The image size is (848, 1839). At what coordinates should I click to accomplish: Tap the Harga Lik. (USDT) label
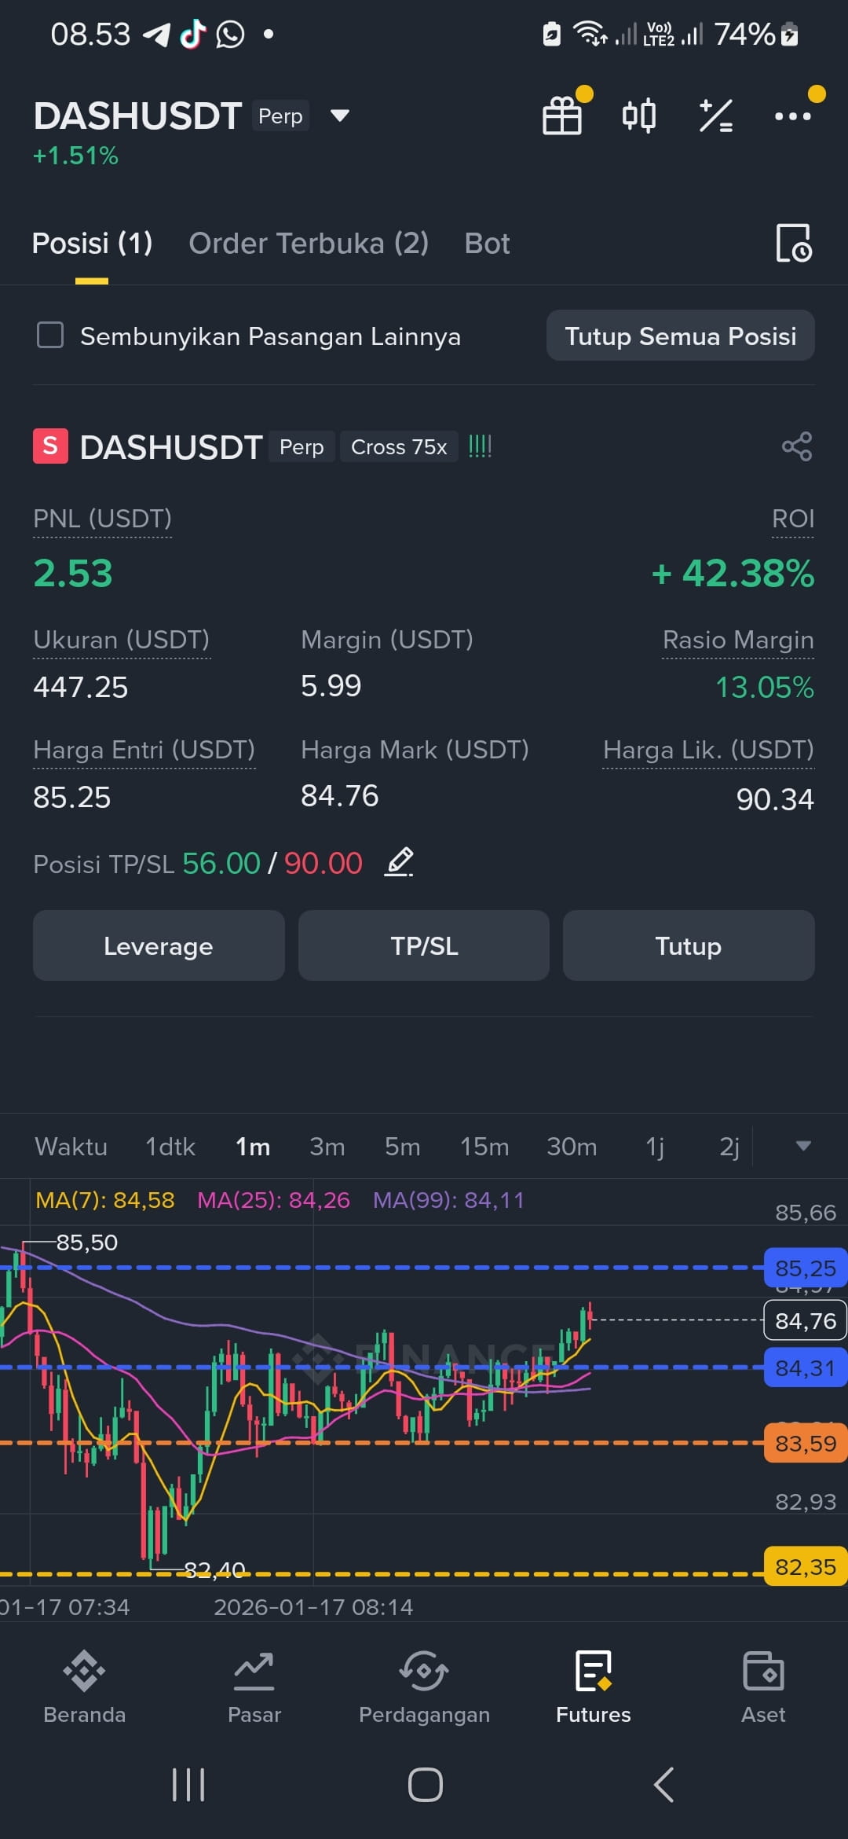coord(708,750)
